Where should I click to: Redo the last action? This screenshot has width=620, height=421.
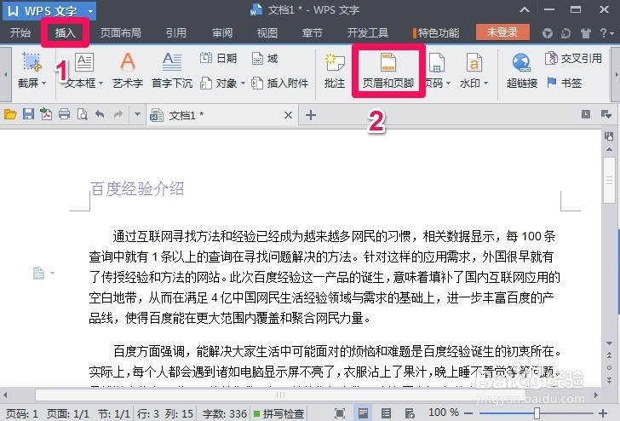(118, 114)
